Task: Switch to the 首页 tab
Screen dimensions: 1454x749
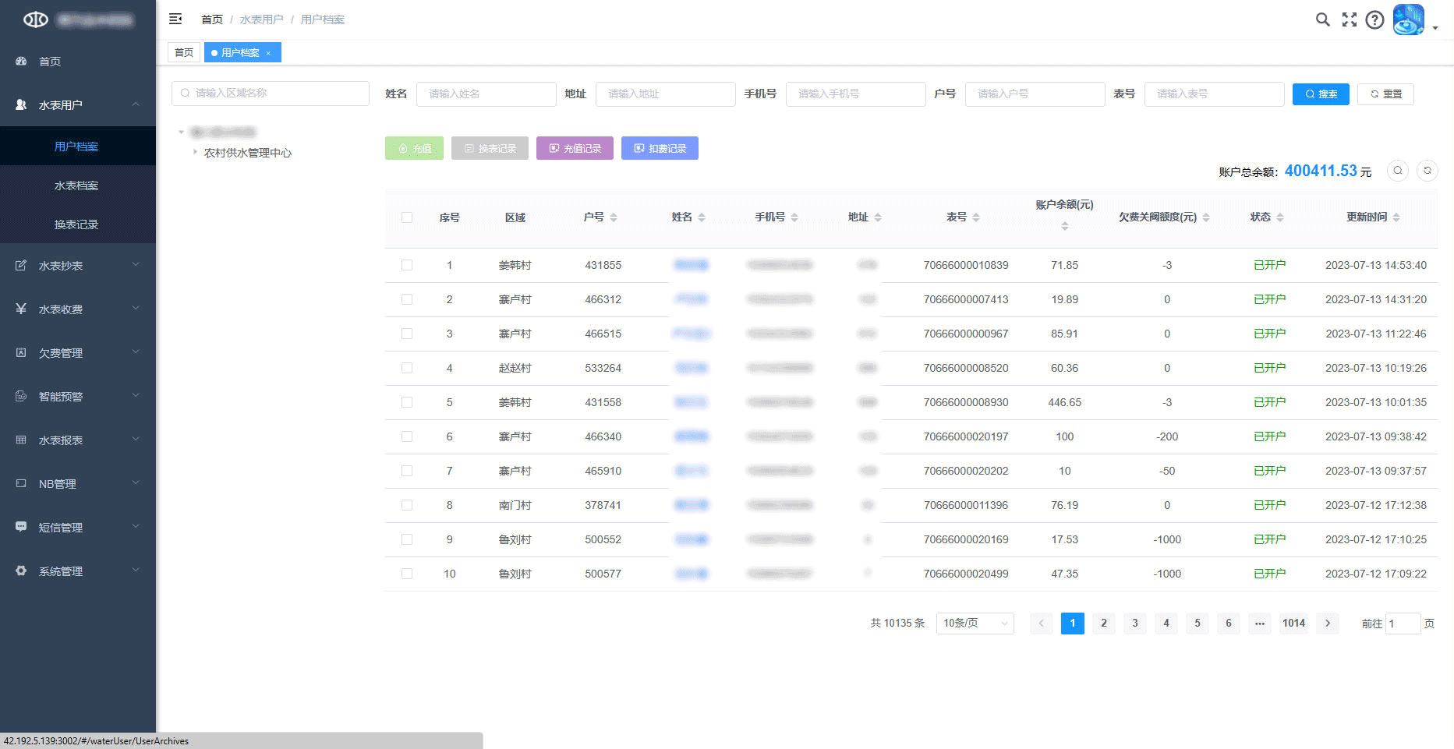Action: 184,52
